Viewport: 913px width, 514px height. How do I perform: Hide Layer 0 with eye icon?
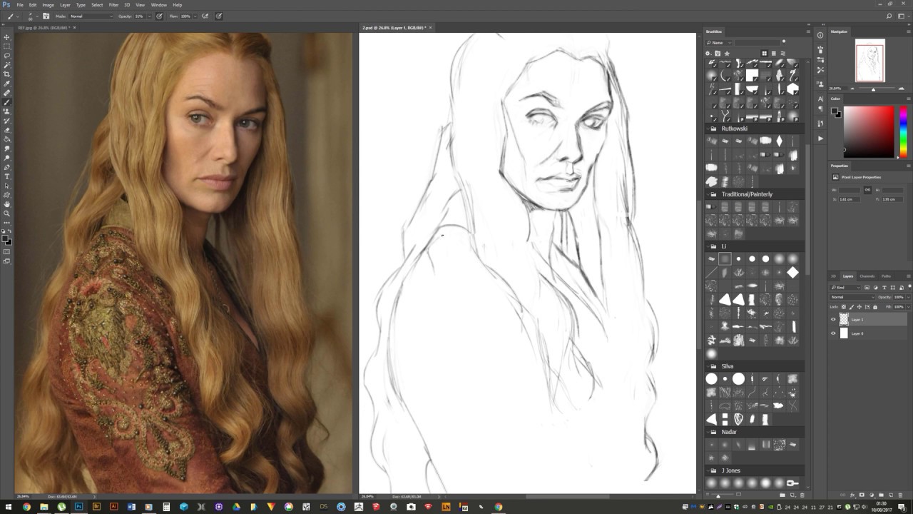pos(833,333)
